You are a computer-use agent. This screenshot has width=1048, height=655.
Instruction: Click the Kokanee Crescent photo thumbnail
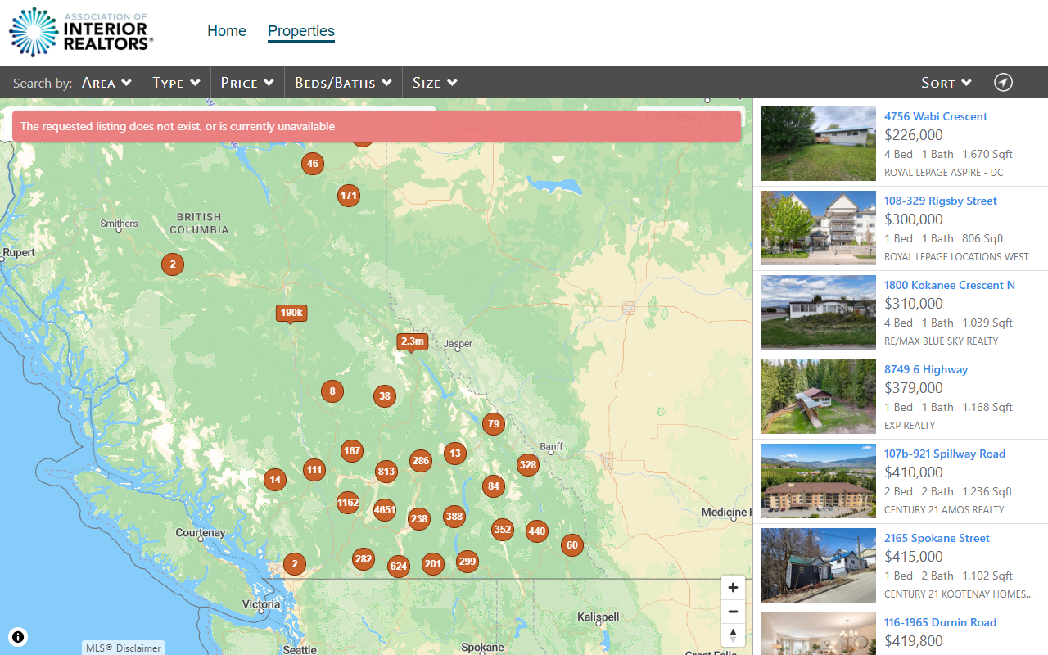point(819,312)
